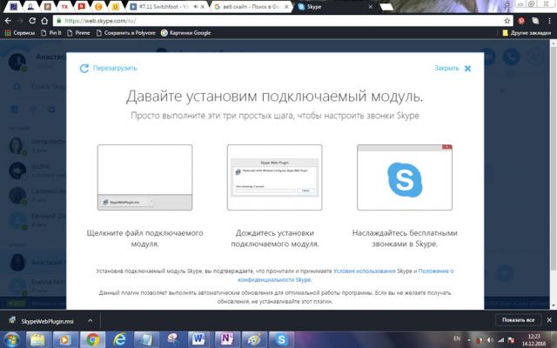Image resolution: width=557 pixels, height=348 pixels.
Task: Open Положение о конфиденциальности Skype link
Action: click(x=346, y=275)
